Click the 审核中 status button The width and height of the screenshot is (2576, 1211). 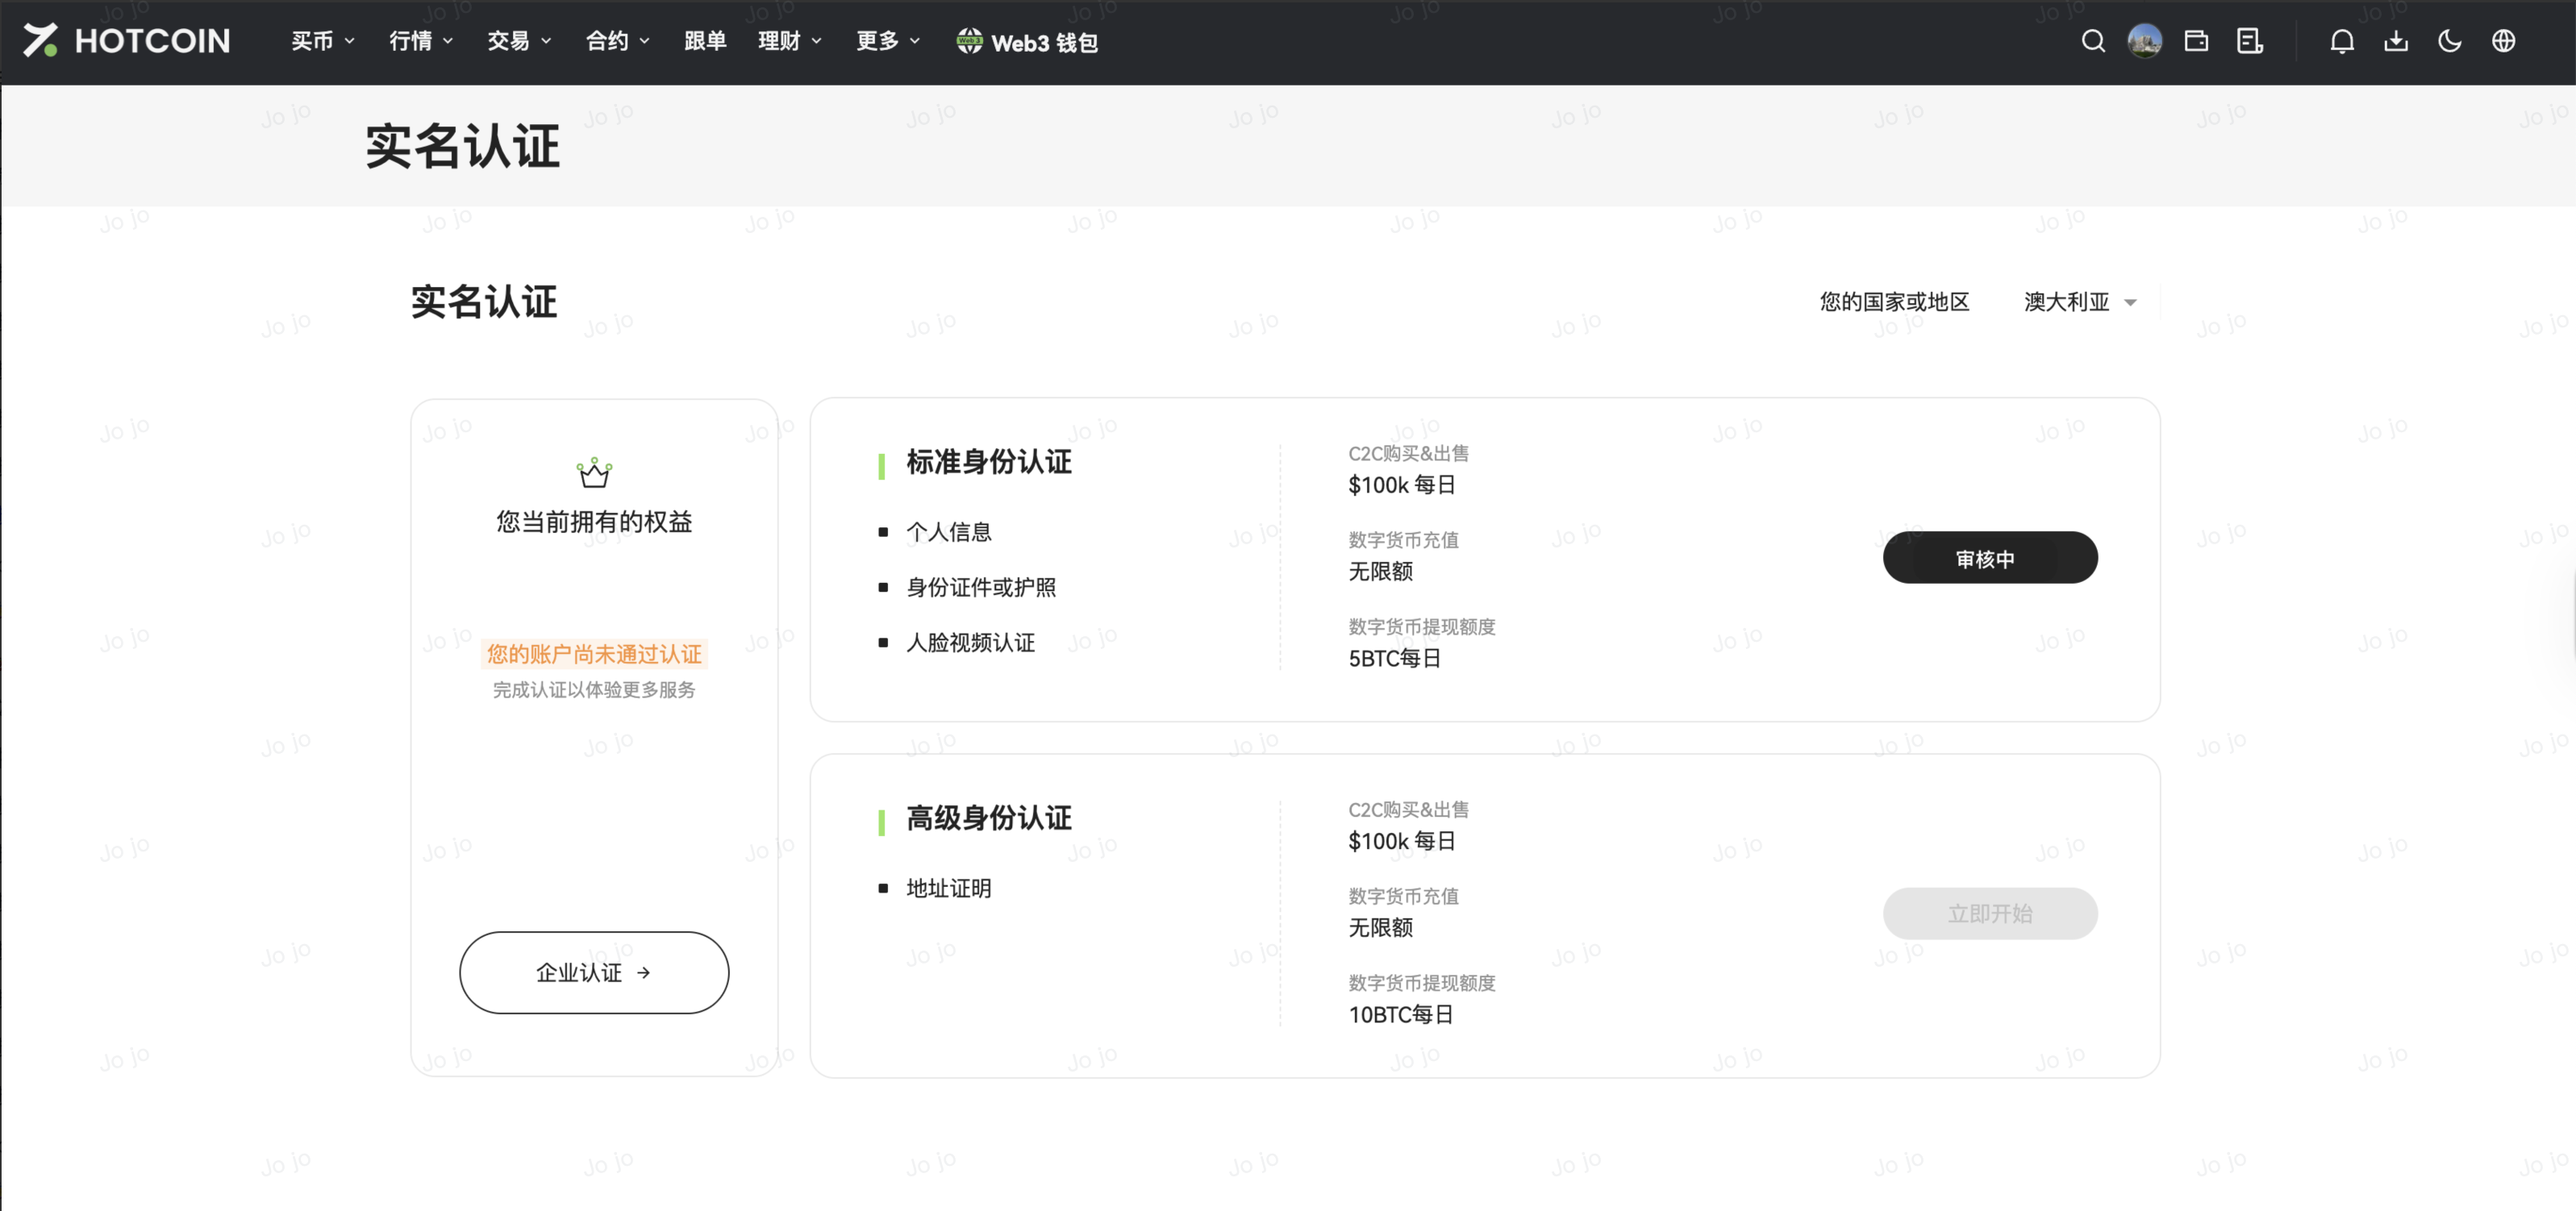coord(1989,558)
